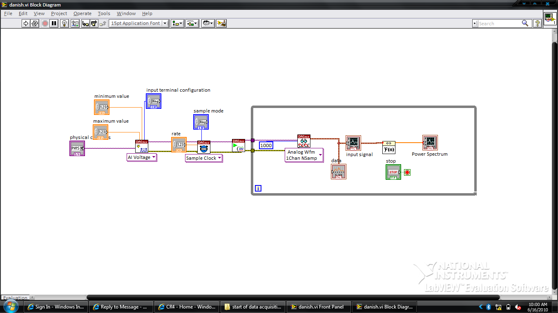Select the DAQmx Start Task node
The width and height of the screenshot is (558, 313).
(x=239, y=145)
